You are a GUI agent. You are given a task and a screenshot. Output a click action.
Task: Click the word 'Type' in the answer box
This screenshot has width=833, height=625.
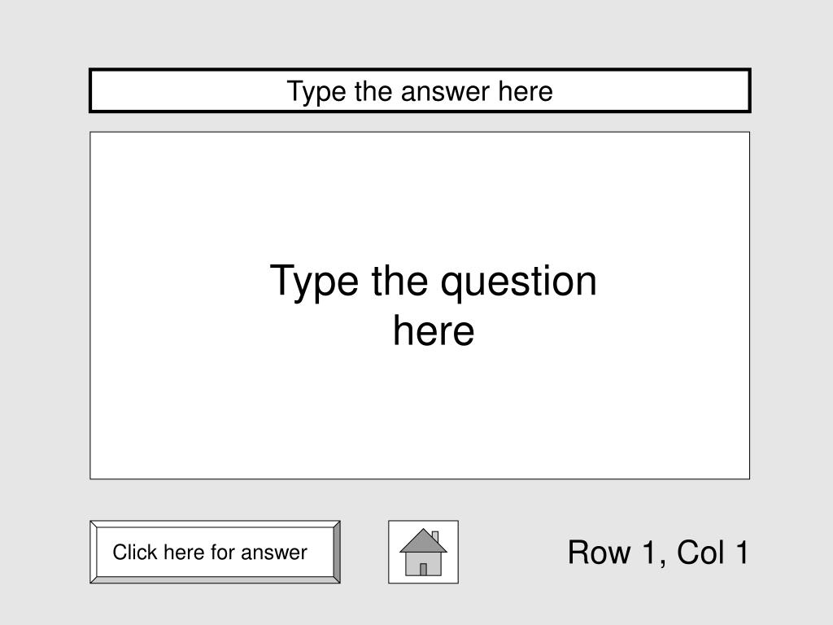316,91
